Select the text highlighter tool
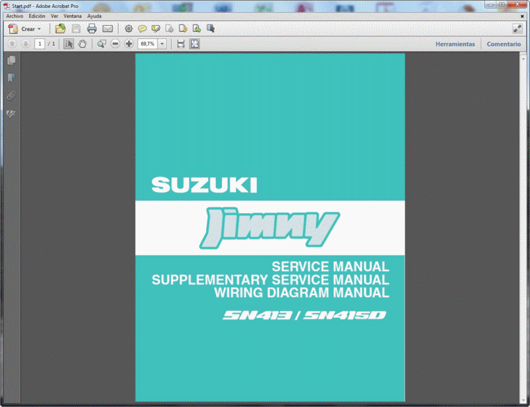The width and height of the screenshot is (530, 407). pos(156,28)
